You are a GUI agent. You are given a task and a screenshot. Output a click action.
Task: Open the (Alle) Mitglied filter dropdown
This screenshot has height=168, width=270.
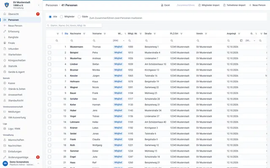119,41
